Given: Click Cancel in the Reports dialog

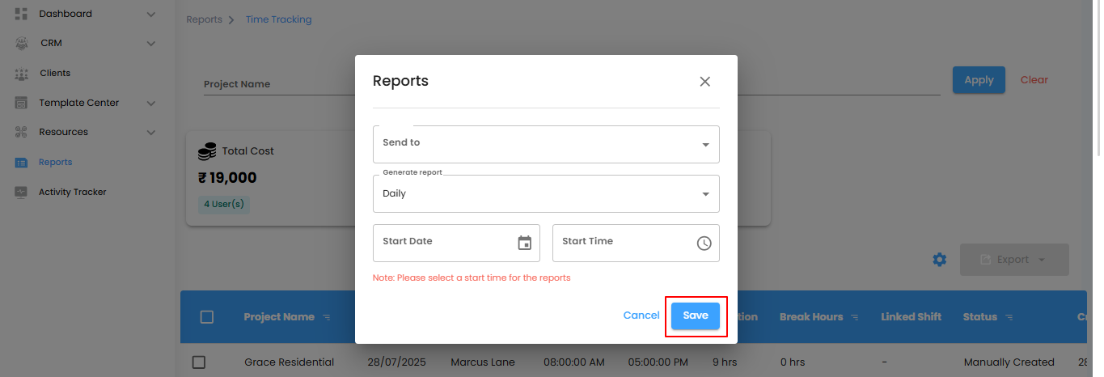Looking at the screenshot, I should (x=641, y=316).
